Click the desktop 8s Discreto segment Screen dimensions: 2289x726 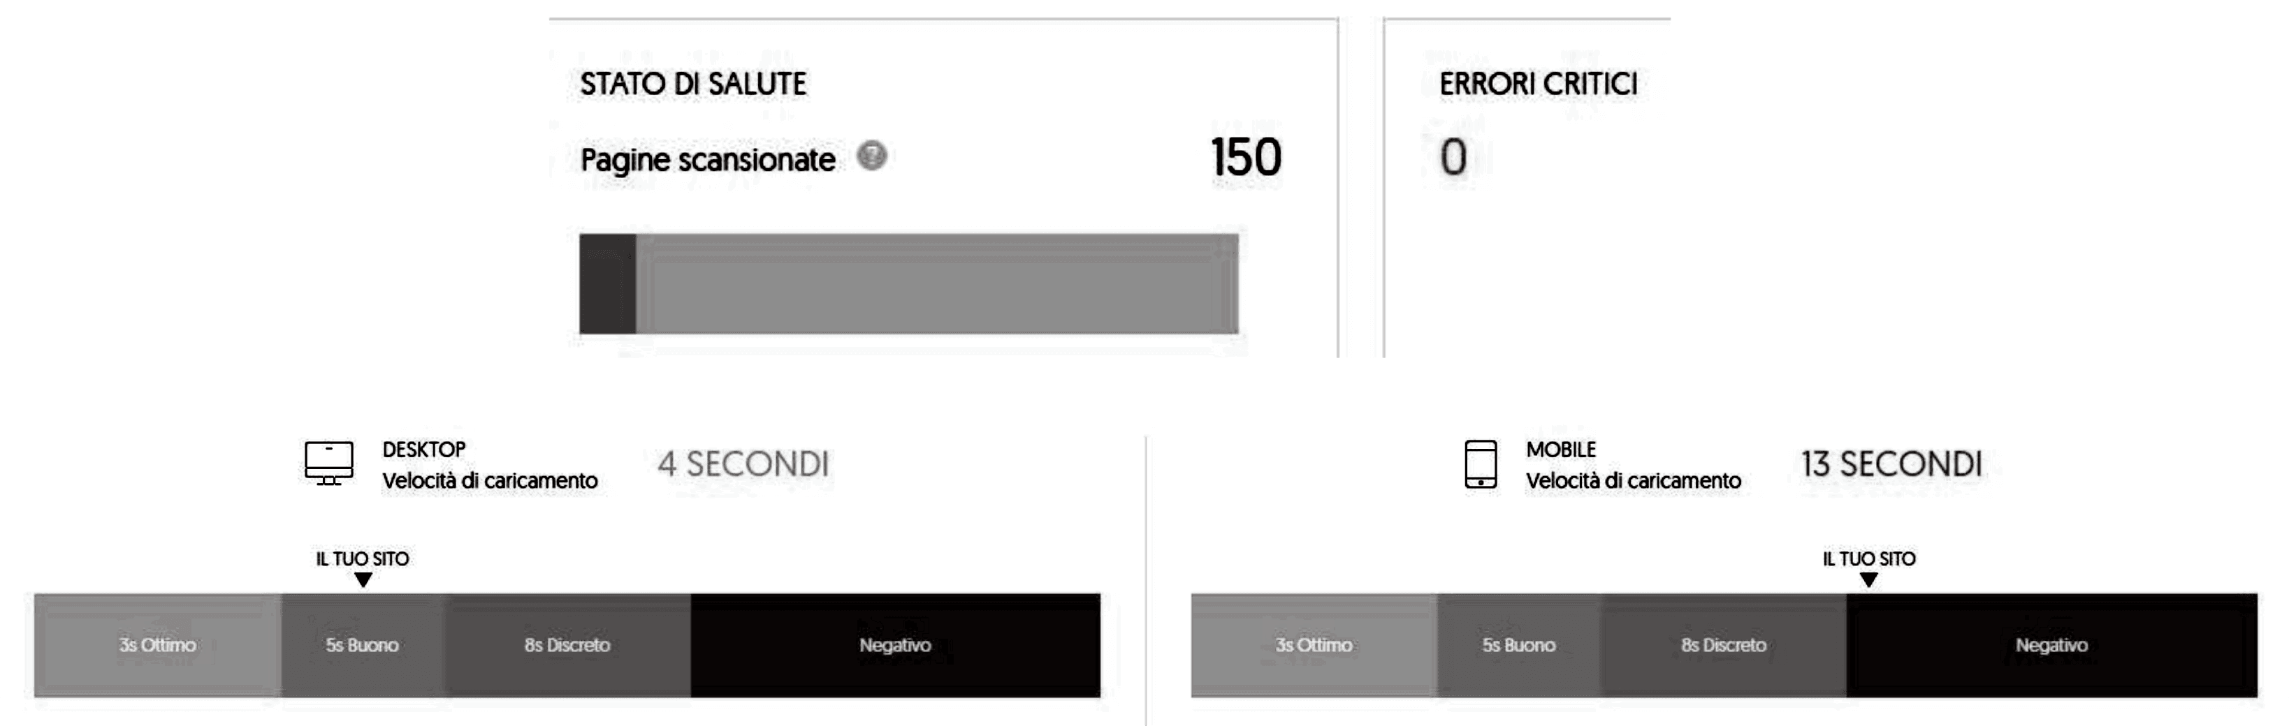tap(567, 645)
